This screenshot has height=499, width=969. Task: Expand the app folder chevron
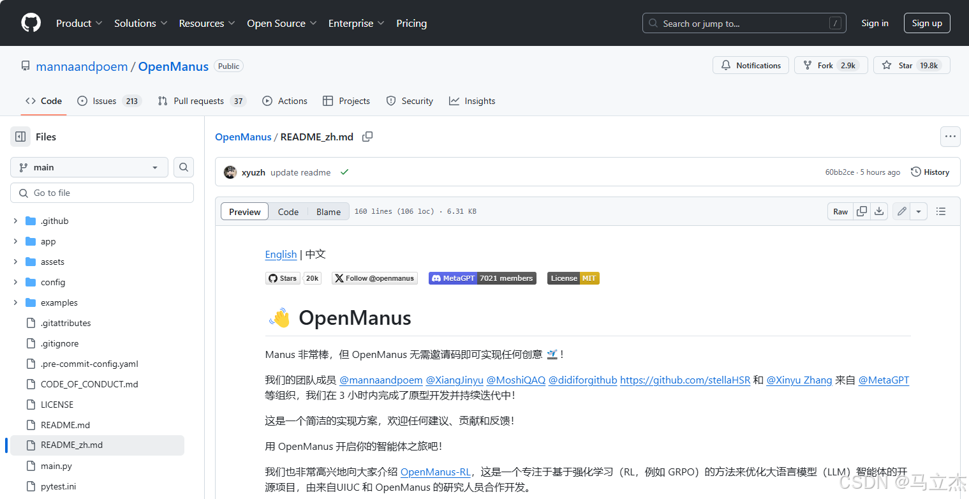15,241
